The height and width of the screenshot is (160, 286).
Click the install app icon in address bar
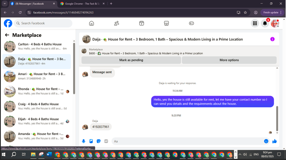238,13
